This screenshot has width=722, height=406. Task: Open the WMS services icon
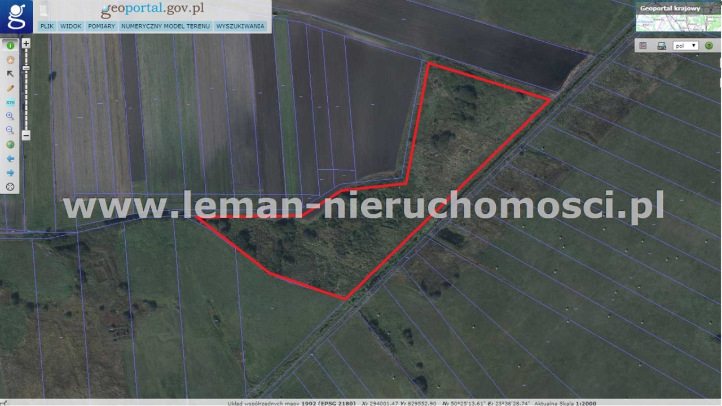tap(662, 46)
